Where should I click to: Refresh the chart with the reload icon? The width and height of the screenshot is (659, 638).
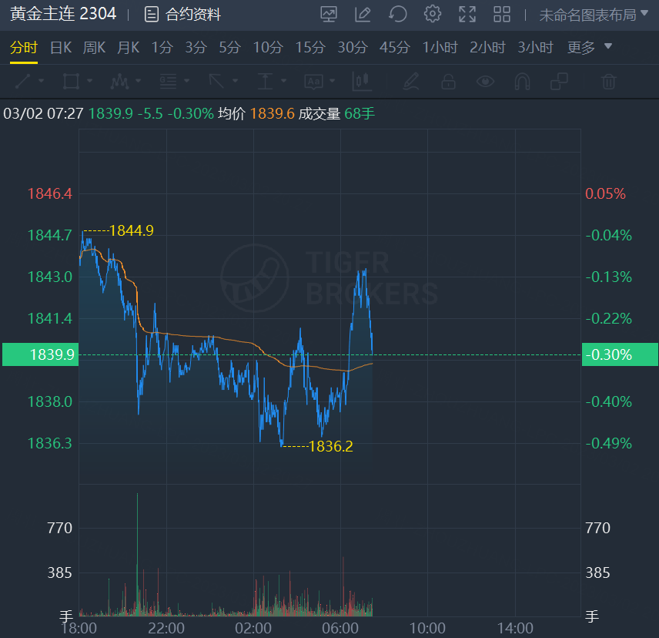[x=397, y=15]
